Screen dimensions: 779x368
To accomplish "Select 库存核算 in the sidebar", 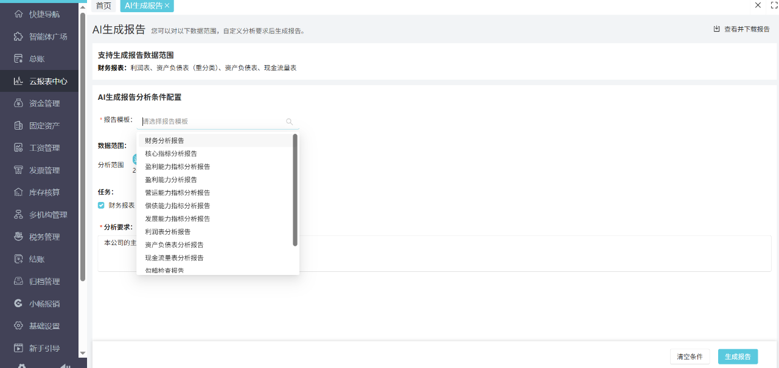I will point(40,192).
